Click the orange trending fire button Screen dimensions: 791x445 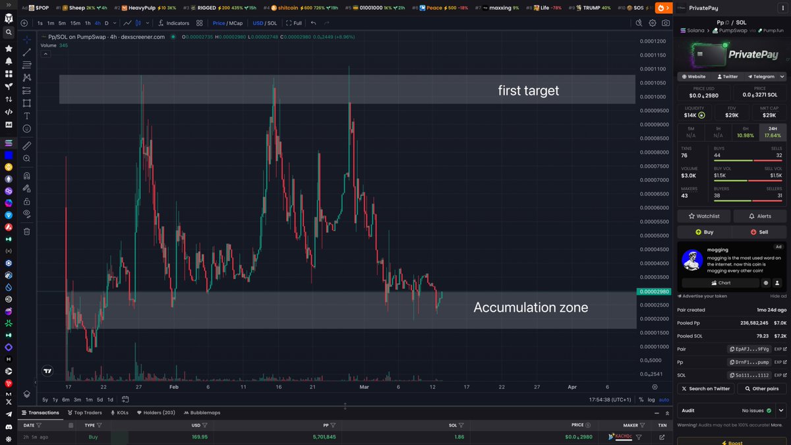click(663, 7)
